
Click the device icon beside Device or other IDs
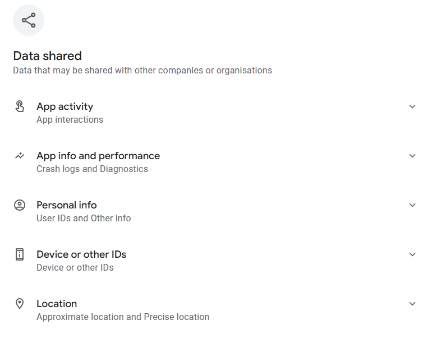point(20,254)
